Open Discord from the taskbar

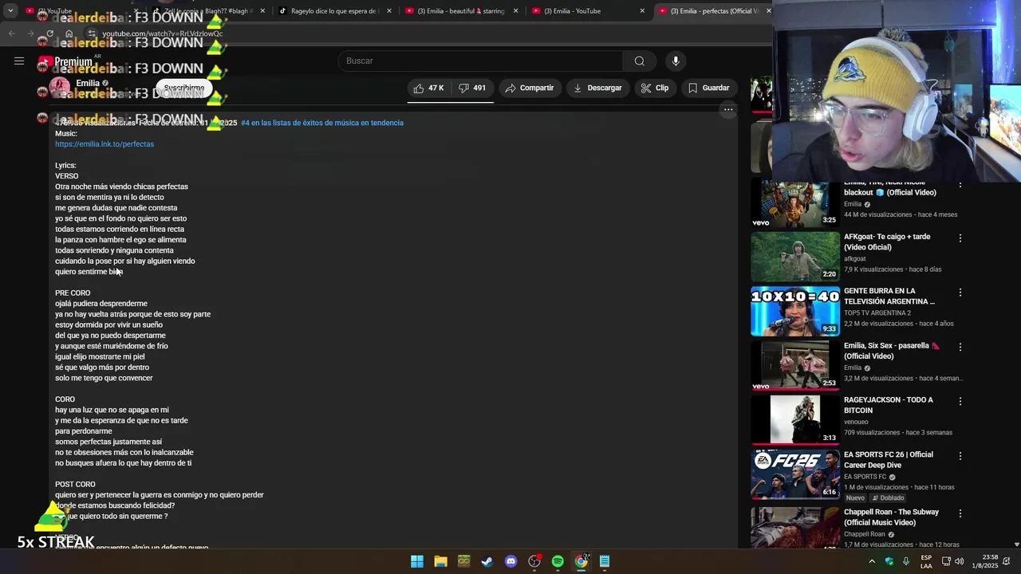coord(510,561)
